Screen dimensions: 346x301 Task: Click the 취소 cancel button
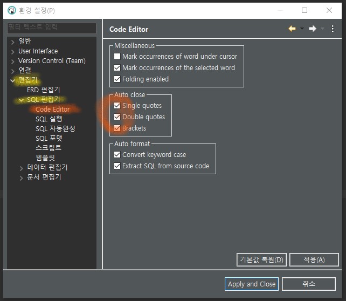tap(309, 284)
